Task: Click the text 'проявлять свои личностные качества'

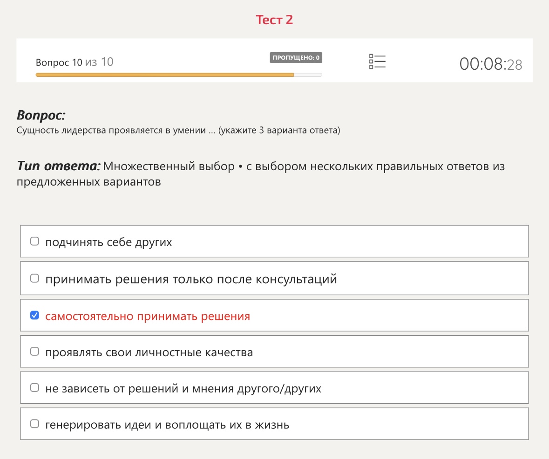Action: [x=149, y=353]
